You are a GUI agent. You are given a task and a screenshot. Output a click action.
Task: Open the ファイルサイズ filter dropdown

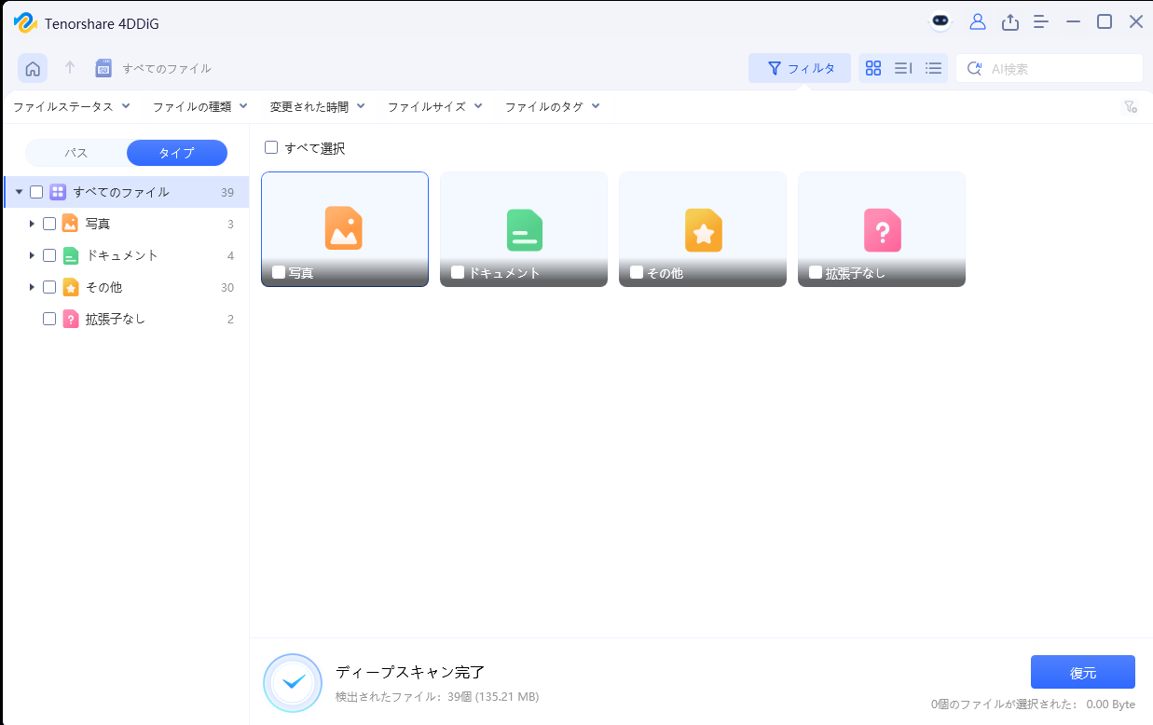pyautogui.click(x=435, y=107)
